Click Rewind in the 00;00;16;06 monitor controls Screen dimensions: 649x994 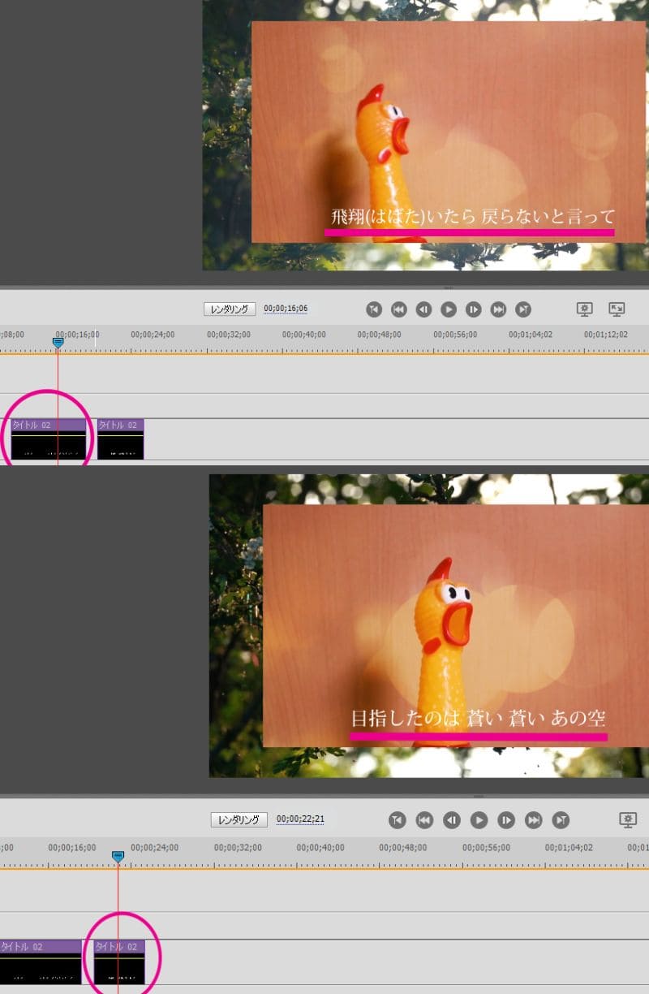[x=398, y=309]
